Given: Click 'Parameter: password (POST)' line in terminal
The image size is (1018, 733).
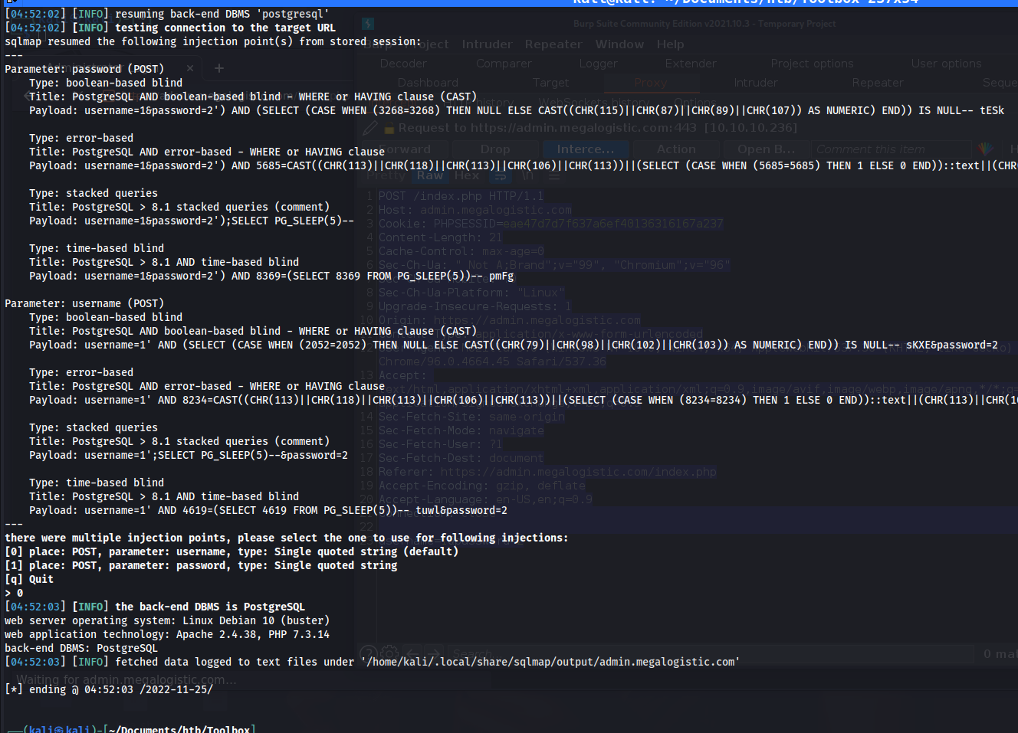Looking at the screenshot, I should (x=84, y=69).
